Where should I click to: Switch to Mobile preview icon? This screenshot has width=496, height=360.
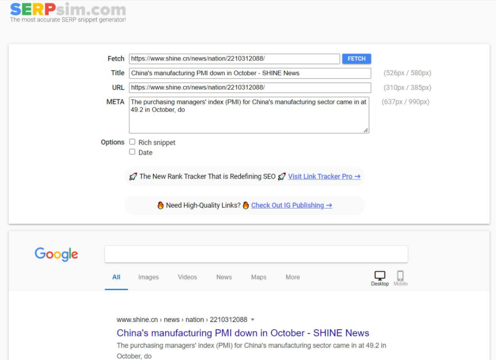point(400,276)
